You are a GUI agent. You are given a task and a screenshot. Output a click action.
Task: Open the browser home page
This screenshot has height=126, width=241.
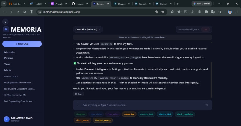click(x=25, y=12)
